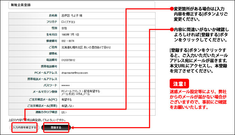Image resolution: width=235 pixels, height=135 pixels.
Task: Click the フリガナ value ロイズチョコ
Action: 68,22
